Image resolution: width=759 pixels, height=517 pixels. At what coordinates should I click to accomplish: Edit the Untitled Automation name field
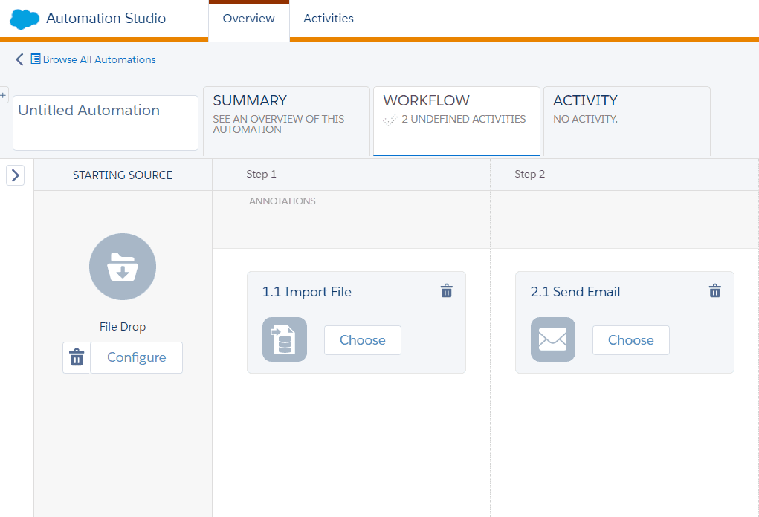coord(106,122)
